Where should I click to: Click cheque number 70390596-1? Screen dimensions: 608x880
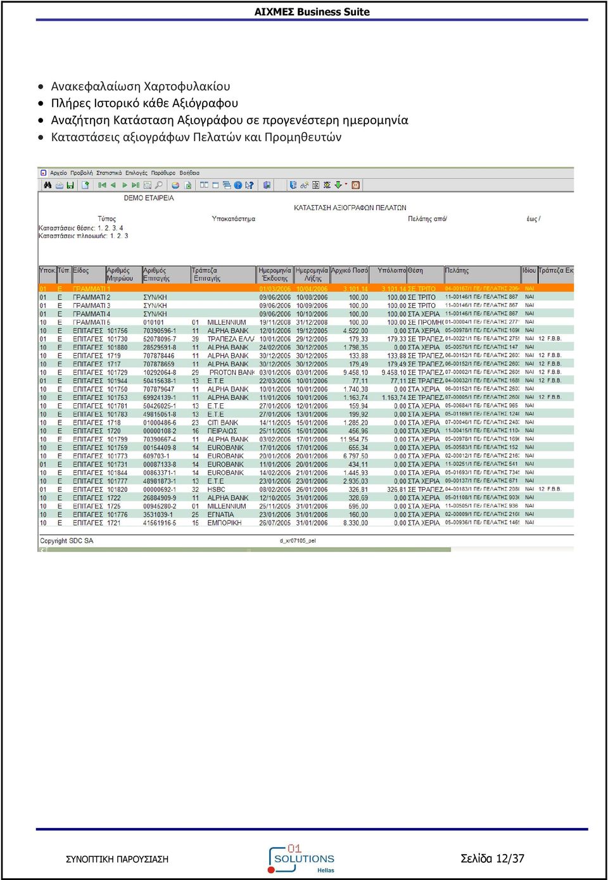[160, 330]
